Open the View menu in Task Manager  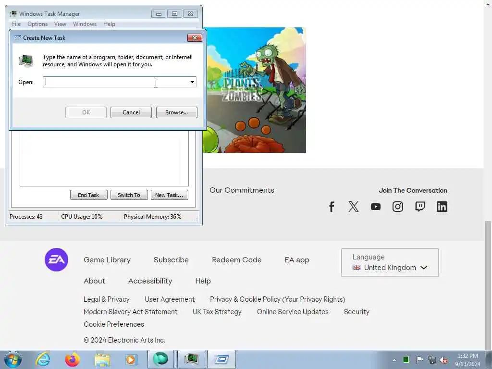(x=60, y=24)
